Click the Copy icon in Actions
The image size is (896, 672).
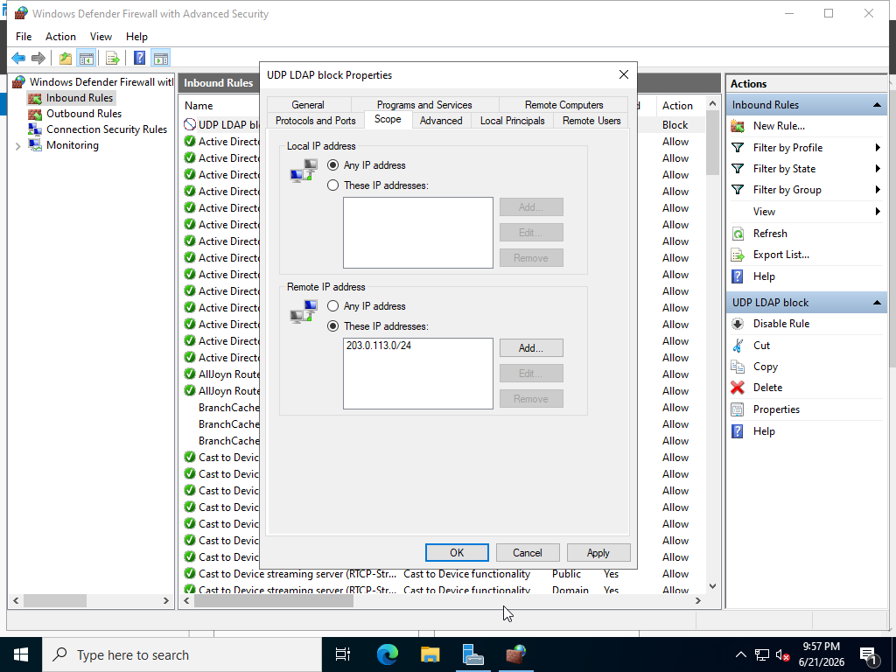coord(738,367)
